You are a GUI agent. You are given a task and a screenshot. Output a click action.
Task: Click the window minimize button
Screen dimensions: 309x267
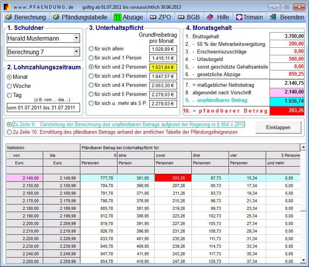click(274, 7)
